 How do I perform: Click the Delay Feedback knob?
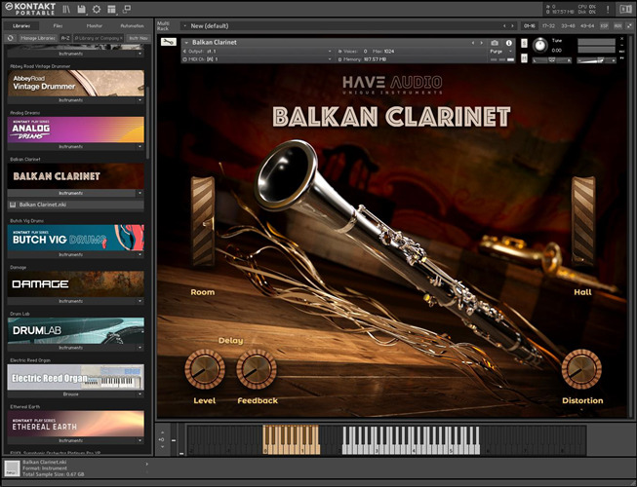pos(257,370)
